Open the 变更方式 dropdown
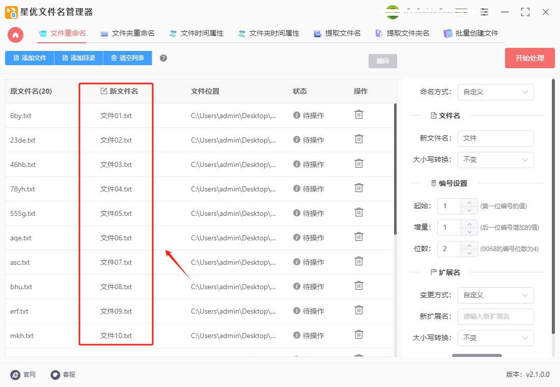Screen dimensions: 560x387 pos(495,295)
